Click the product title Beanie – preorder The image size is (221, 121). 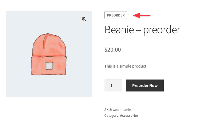[x=142, y=30]
